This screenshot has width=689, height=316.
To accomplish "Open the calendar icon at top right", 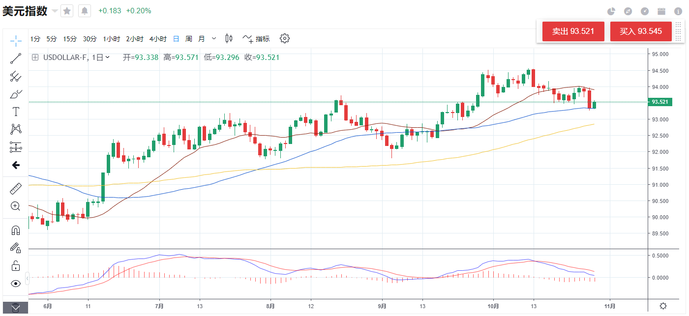I will pyautogui.click(x=661, y=11).
